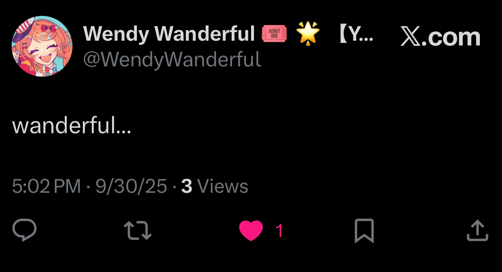Image resolution: width=502 pixels, height=272 pixels.
Task: Select the wanderful... tweet text
Action: point(72,125)
